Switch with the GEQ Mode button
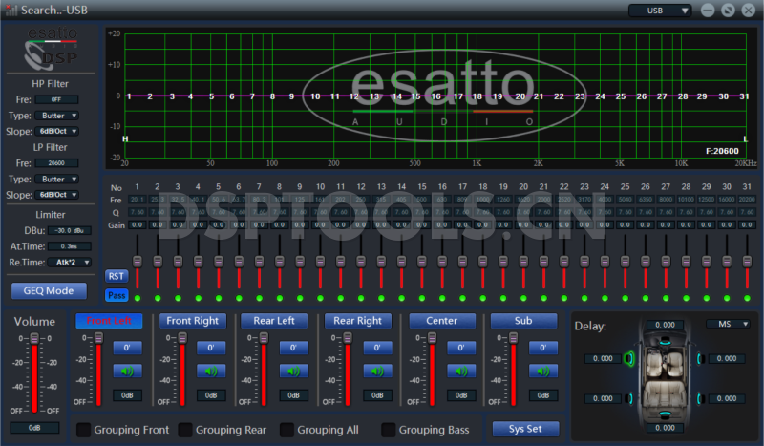This screenshot has width=764, height=446. pos(49,291)
